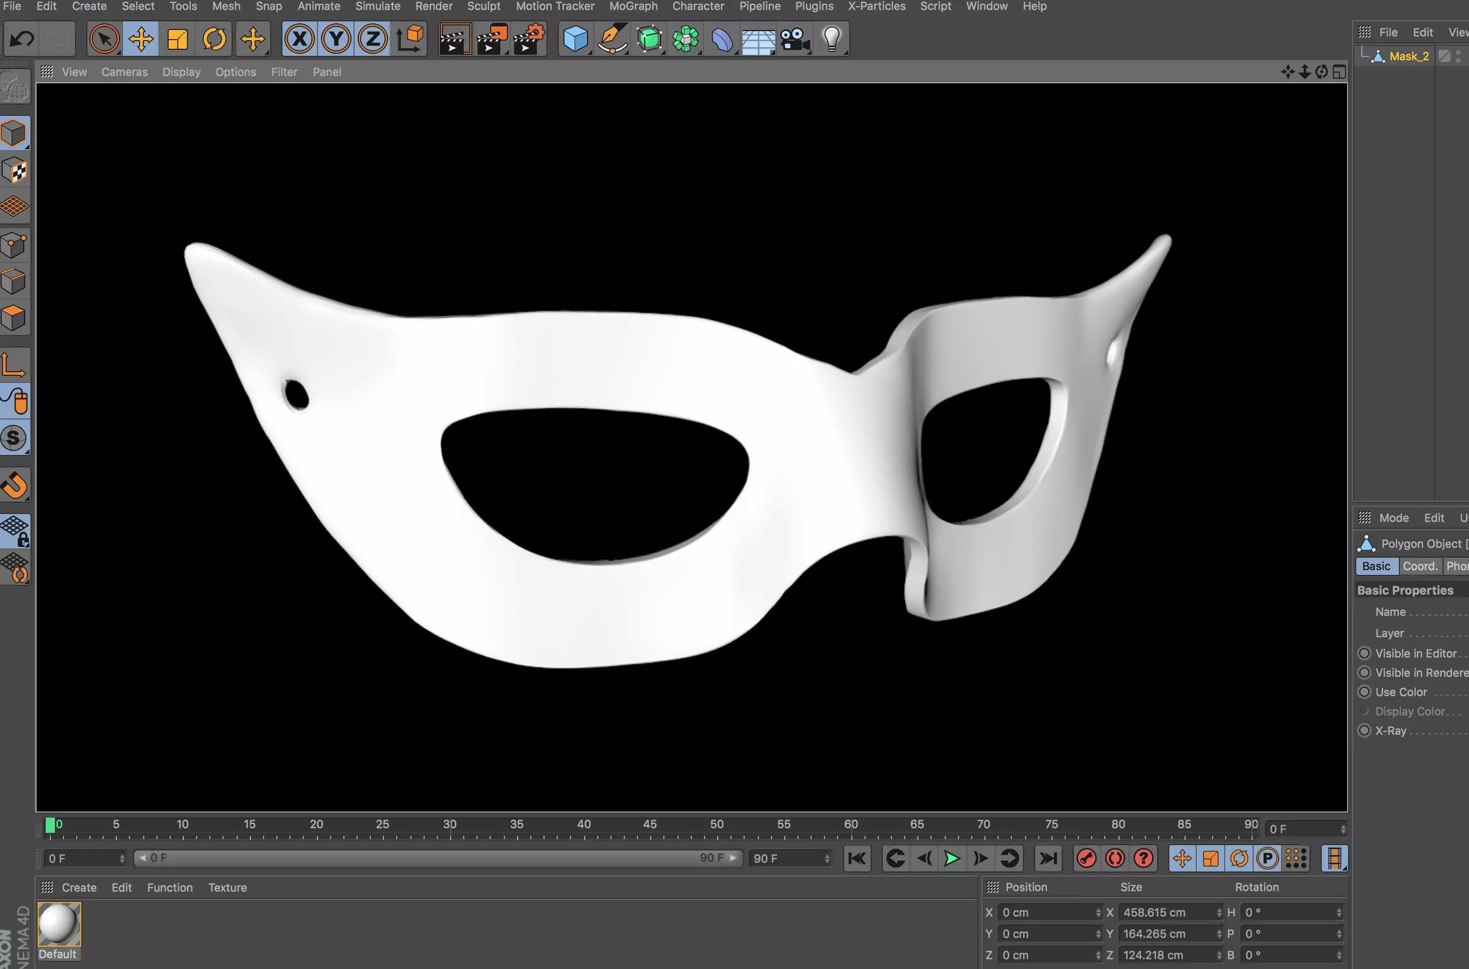1469x969 pixels.
Task: Click the preview range slider bar
Action: tap(437, 858)
